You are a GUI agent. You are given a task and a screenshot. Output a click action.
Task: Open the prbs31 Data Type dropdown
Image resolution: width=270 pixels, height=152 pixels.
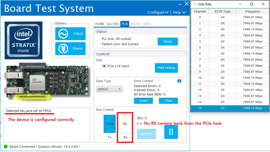109,89
